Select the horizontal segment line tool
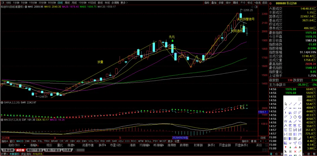This screenshot has height=156, width=317. pos(300,108)
